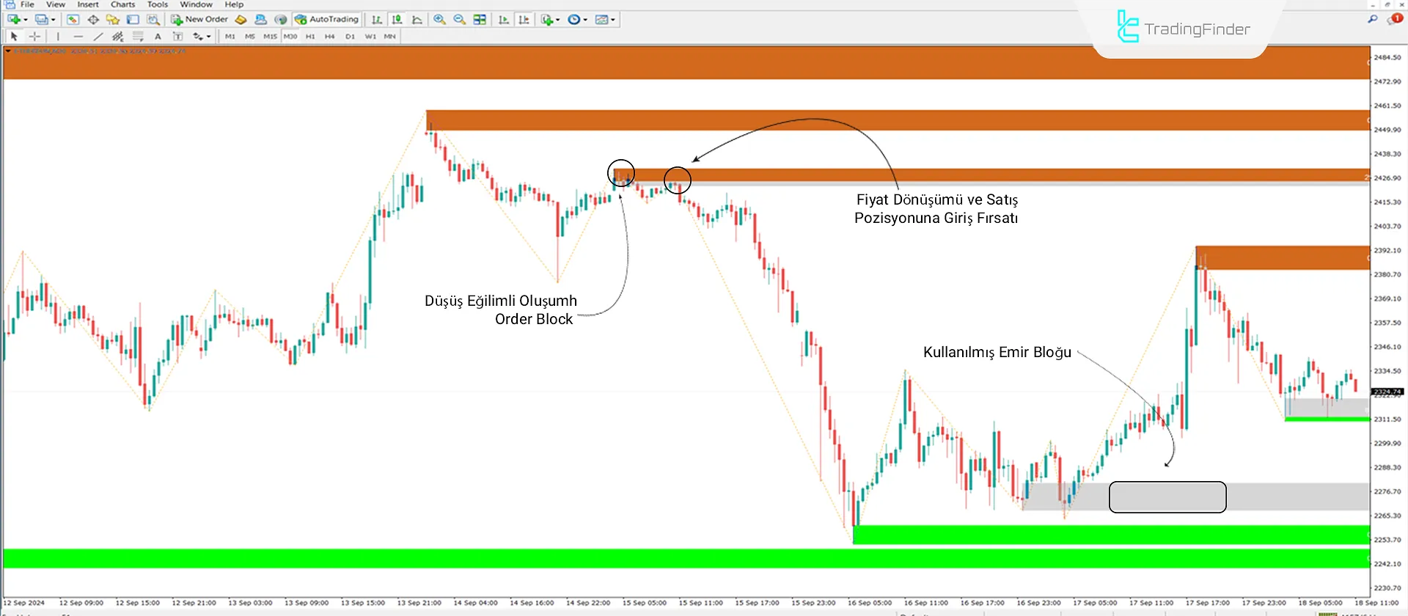Switch to MN timeframe

(x=390, y=36)
